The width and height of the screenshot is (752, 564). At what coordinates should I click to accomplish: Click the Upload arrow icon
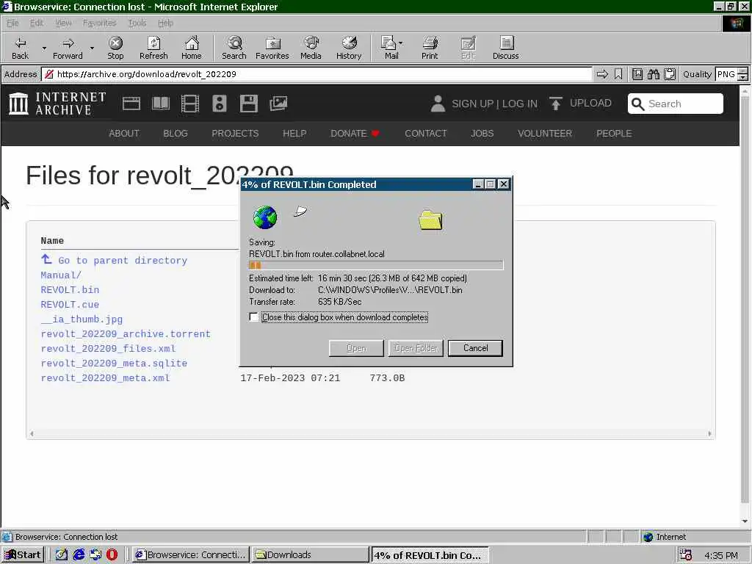(555, 104)
